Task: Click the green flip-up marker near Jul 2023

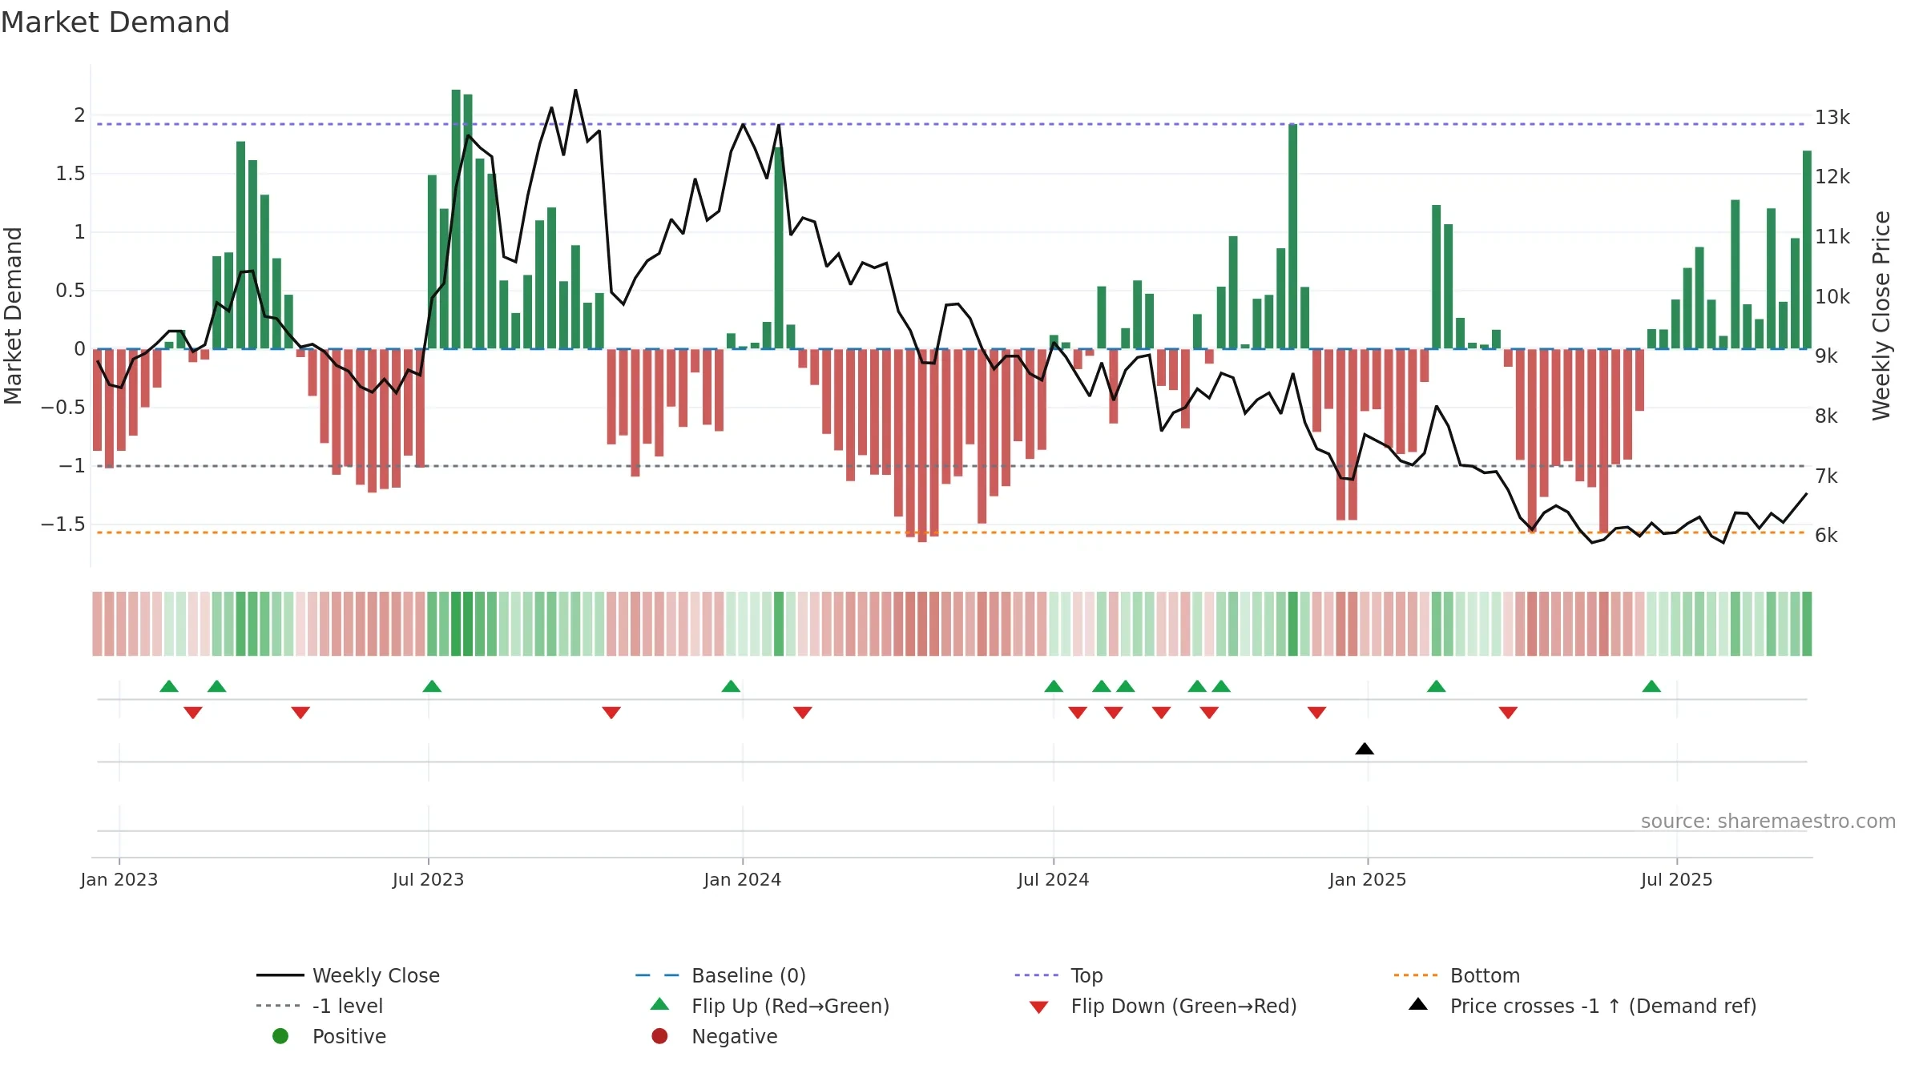Action: click(432, 686)
